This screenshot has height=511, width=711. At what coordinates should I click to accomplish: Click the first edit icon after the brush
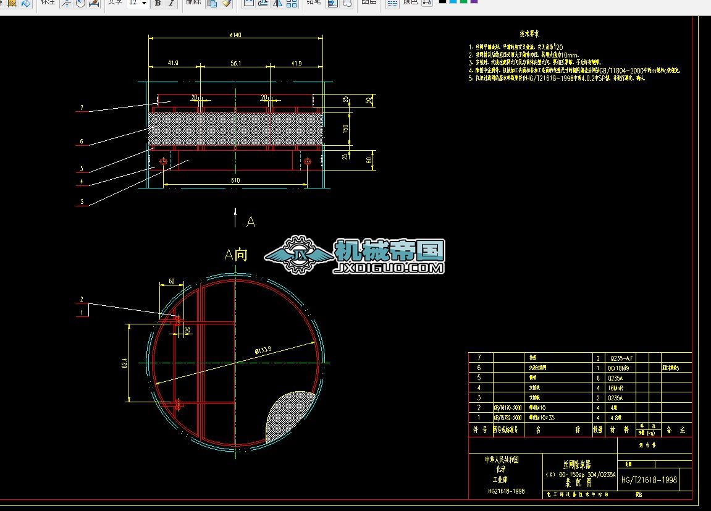pos(248,2)
